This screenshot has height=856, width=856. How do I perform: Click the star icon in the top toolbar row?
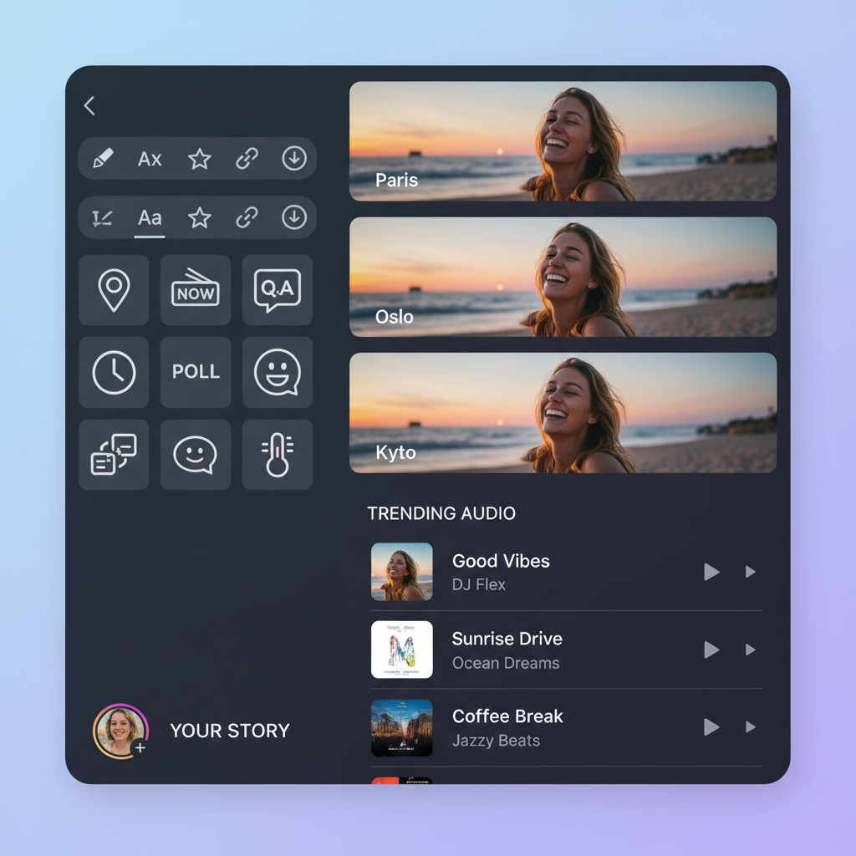point(199,159)
